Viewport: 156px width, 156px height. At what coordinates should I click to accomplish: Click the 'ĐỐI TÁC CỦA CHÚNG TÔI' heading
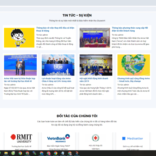[x=77, y=116]
